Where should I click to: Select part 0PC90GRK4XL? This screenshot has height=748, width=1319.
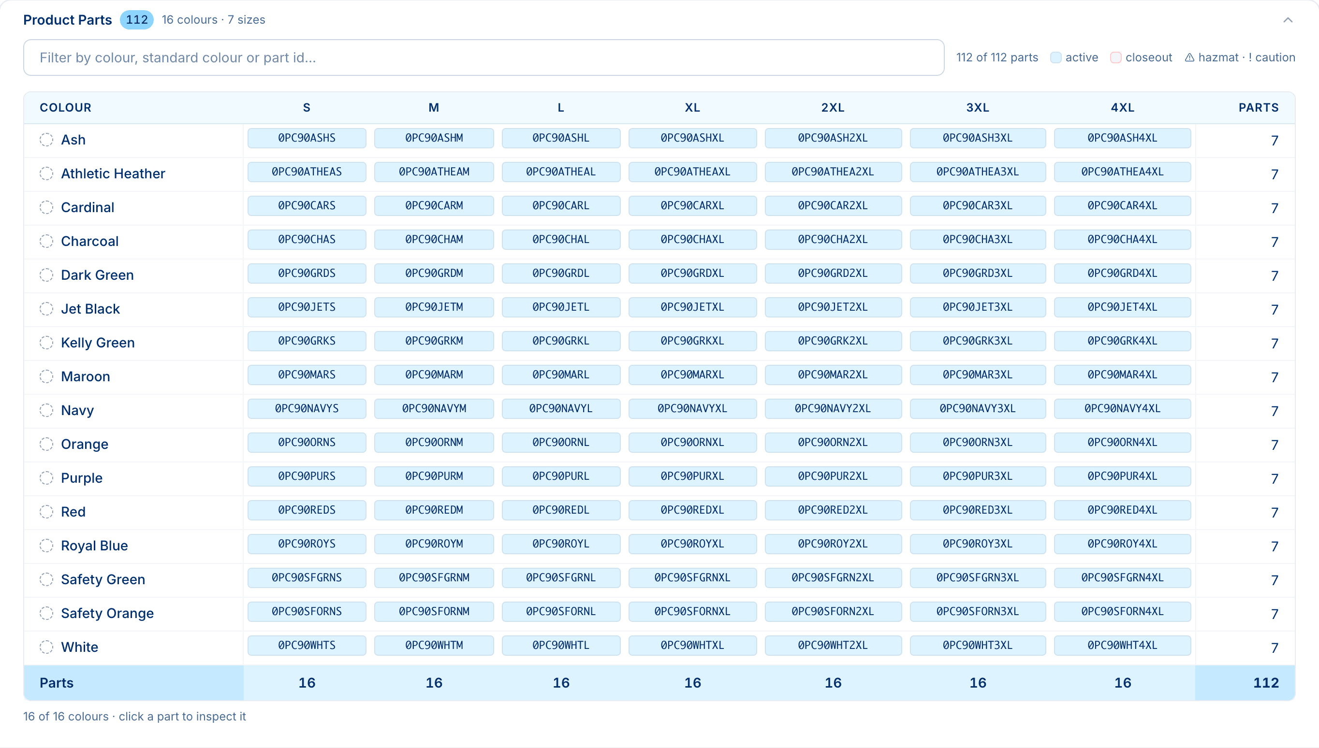pyautogui.click(x=1122, y=341)
